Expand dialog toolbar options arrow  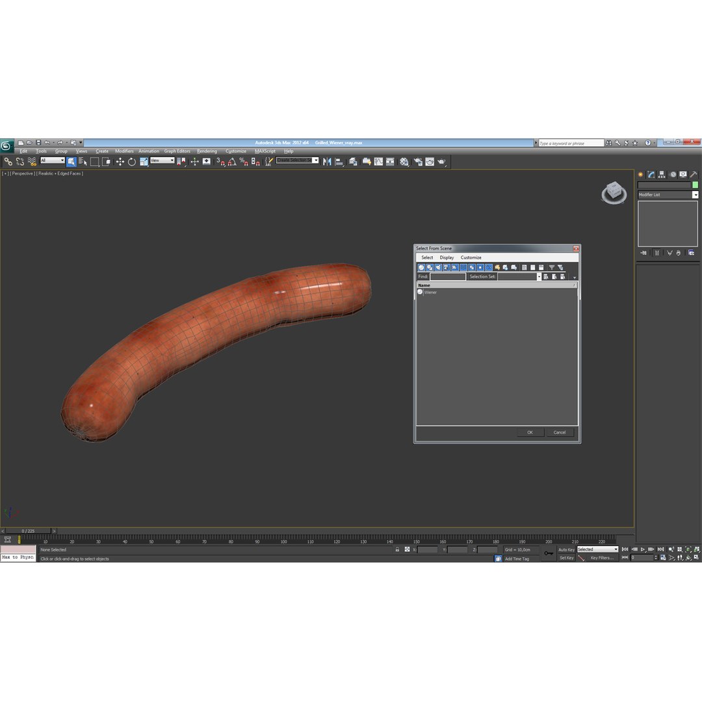575,278
